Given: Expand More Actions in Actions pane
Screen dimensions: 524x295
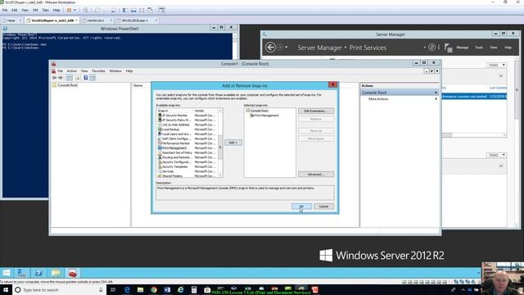Looking at the screenshot, I should [378, 99].
